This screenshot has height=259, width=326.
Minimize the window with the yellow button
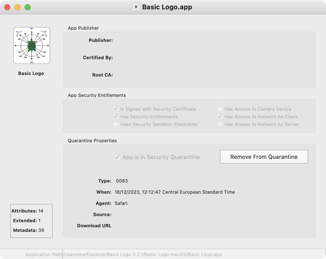17,7
